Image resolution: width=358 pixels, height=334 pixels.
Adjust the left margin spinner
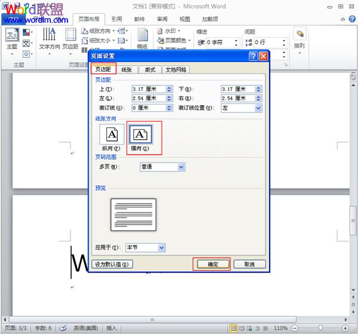coord(169,99)
